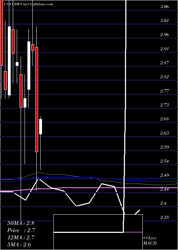Click the '5MA : 2.6' indicator value
178x250 pixels.
point(19,244)
